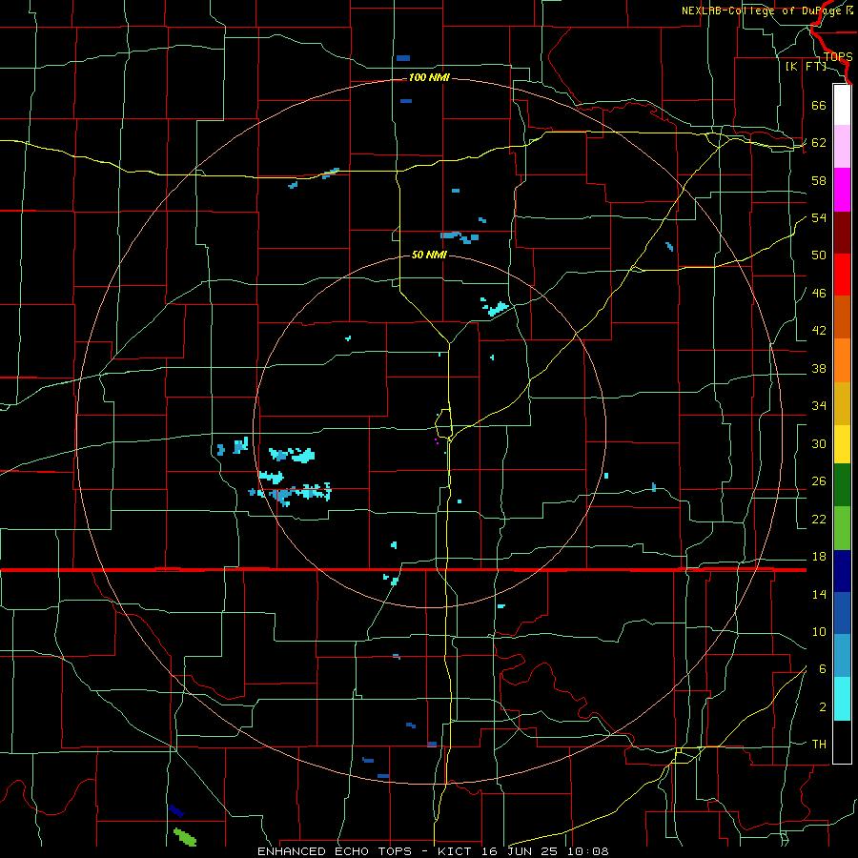Image resolution: width=858 pixels, height=858 pixels.
Task: Click the 42 legend value
Action: coord(819,331)
